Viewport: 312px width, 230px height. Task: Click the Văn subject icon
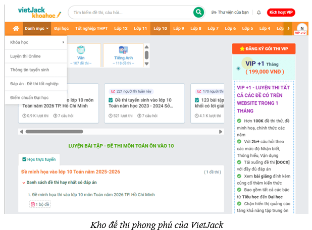tap(81, 50)
